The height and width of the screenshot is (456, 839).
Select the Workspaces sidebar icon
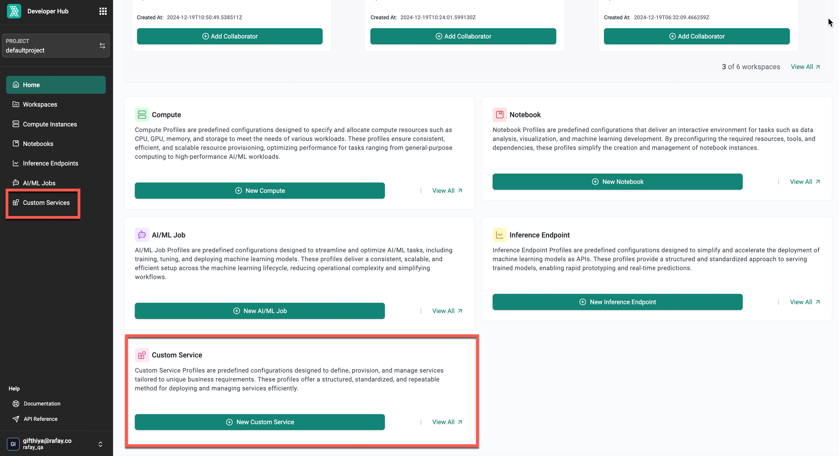(16, 104)
